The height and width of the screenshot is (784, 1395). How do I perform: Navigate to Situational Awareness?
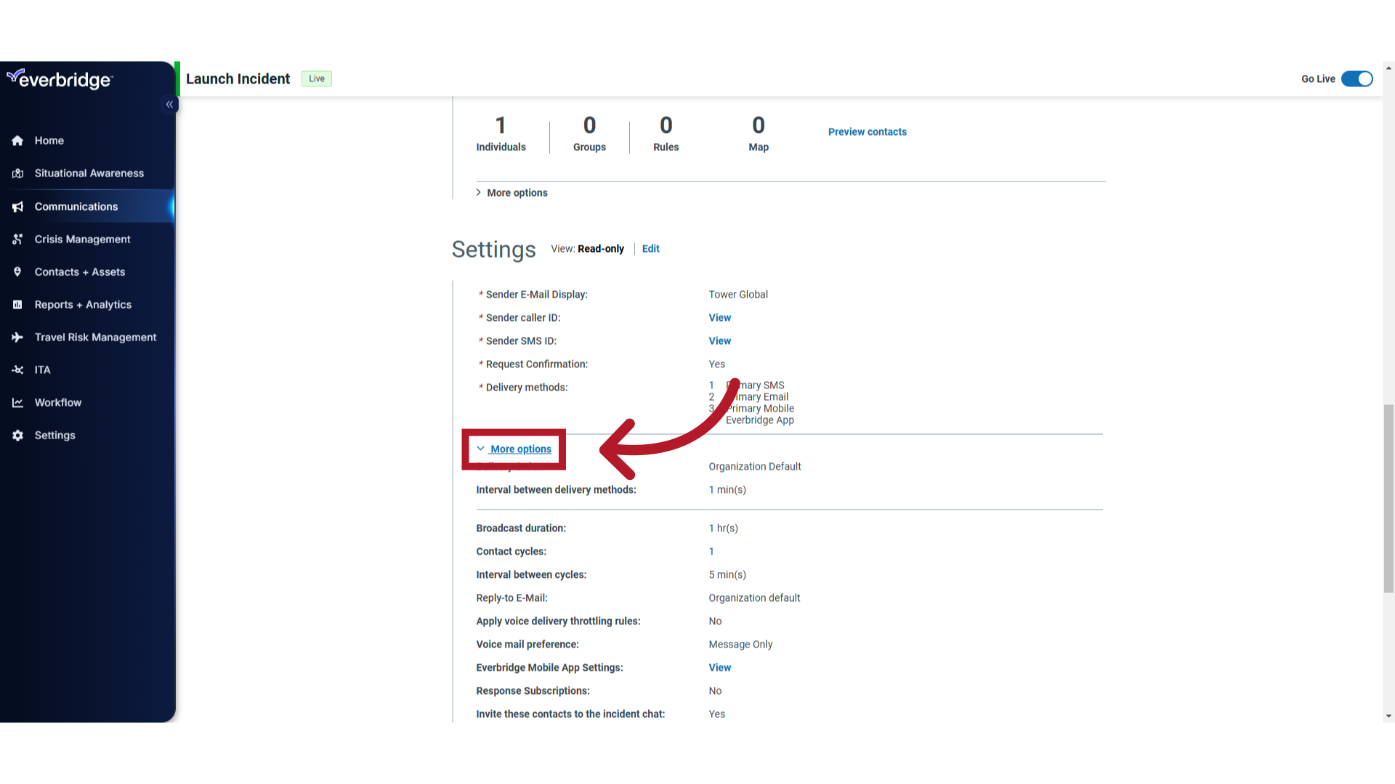(89, 172)
